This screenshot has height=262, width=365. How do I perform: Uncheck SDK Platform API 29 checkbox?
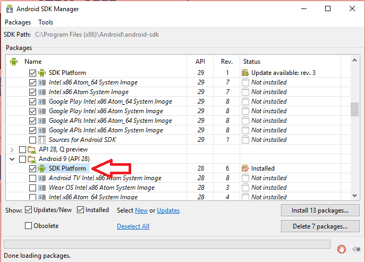(x=32, y=73)
